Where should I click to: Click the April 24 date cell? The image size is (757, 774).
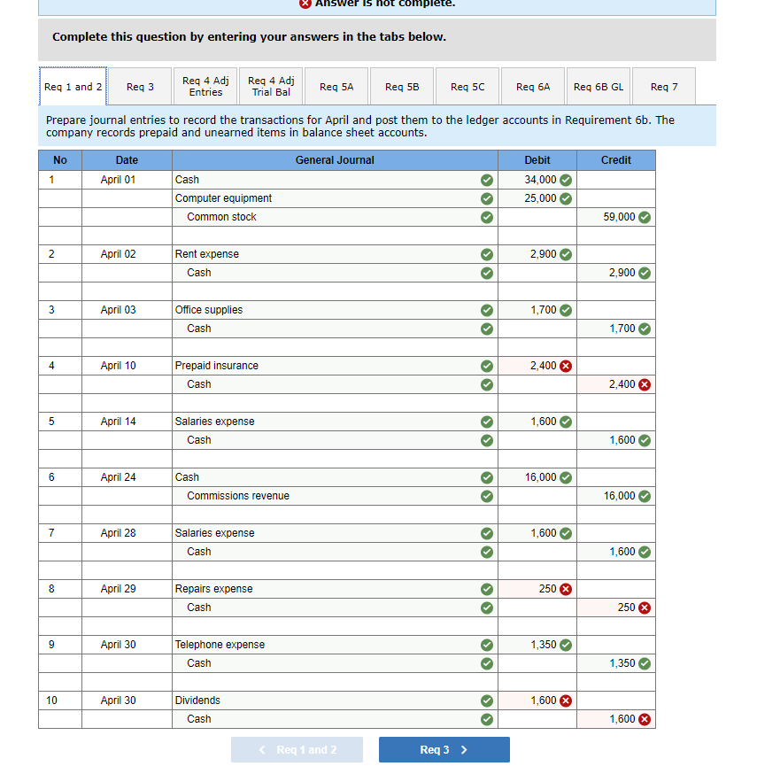127,477
